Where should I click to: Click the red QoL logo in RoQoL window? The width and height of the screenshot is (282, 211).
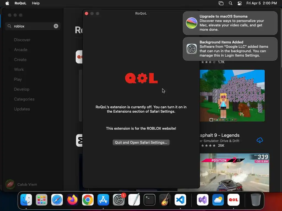(x=141, y=78)
